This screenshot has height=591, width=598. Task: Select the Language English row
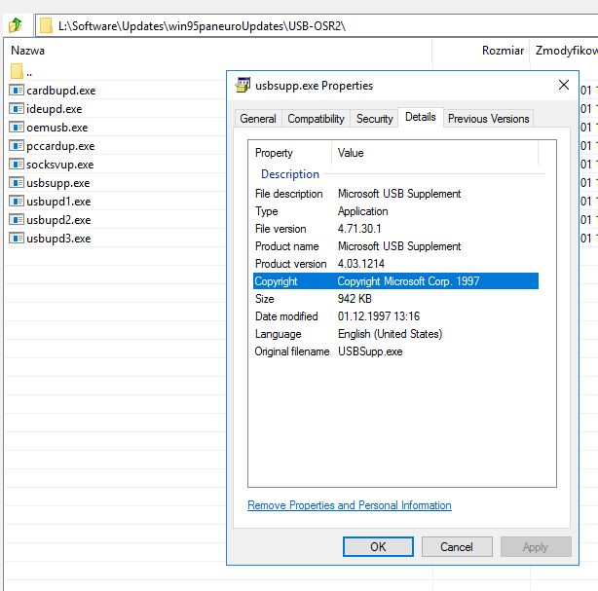click(395, 334)
